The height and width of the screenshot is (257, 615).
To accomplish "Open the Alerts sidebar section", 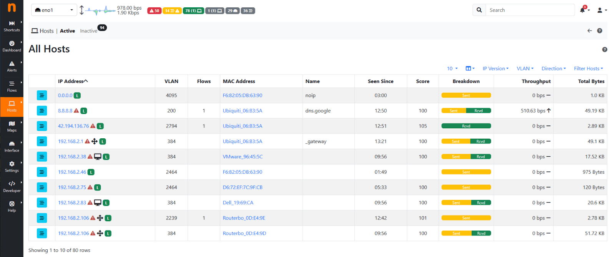I will point(12,66).
